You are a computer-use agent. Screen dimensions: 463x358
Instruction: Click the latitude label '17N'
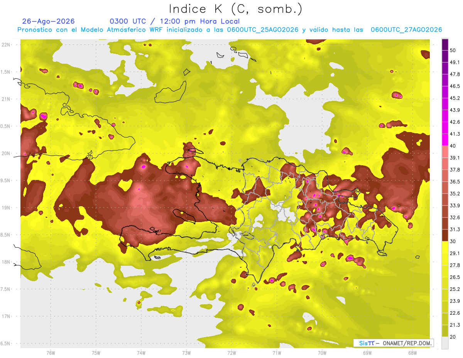(x=7, y=316)
